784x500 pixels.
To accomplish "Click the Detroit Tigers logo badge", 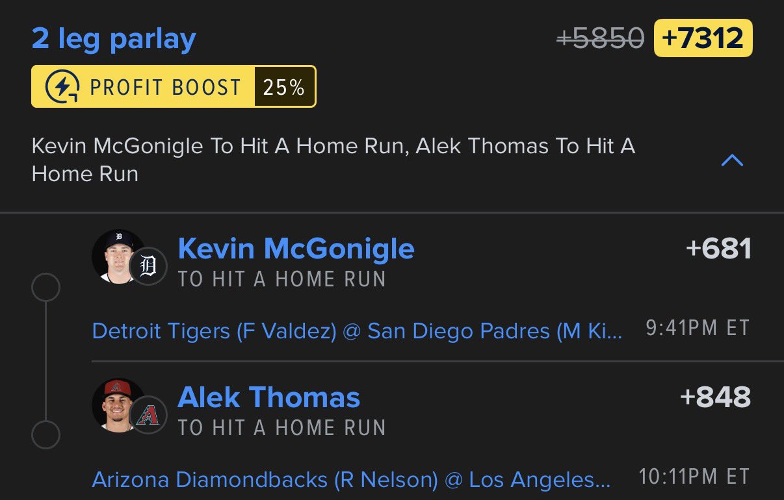I will coord(148,266).
